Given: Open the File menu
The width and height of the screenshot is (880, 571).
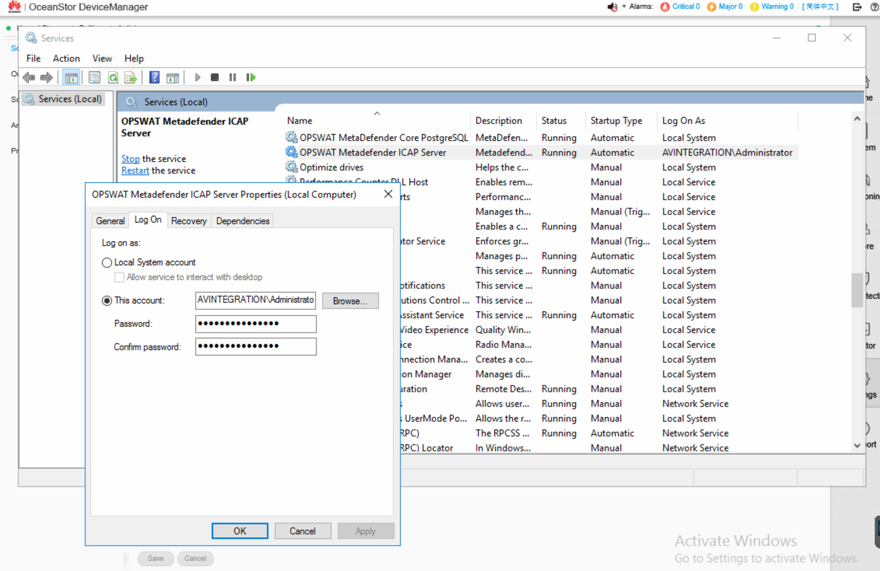Looking at the screenshot, I should click(33, 58).
